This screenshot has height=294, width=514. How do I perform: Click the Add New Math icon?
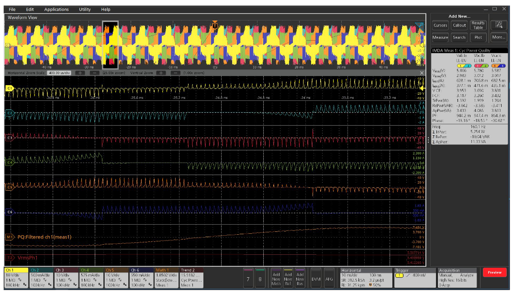pyautogui.click(x=276, y=277)
